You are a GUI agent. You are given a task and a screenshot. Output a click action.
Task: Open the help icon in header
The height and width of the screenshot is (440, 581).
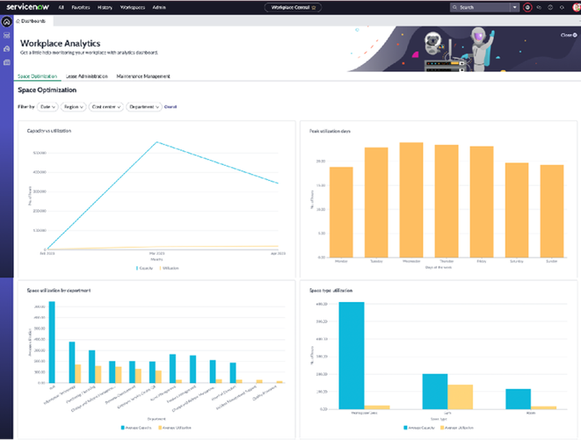click(550, 7)
